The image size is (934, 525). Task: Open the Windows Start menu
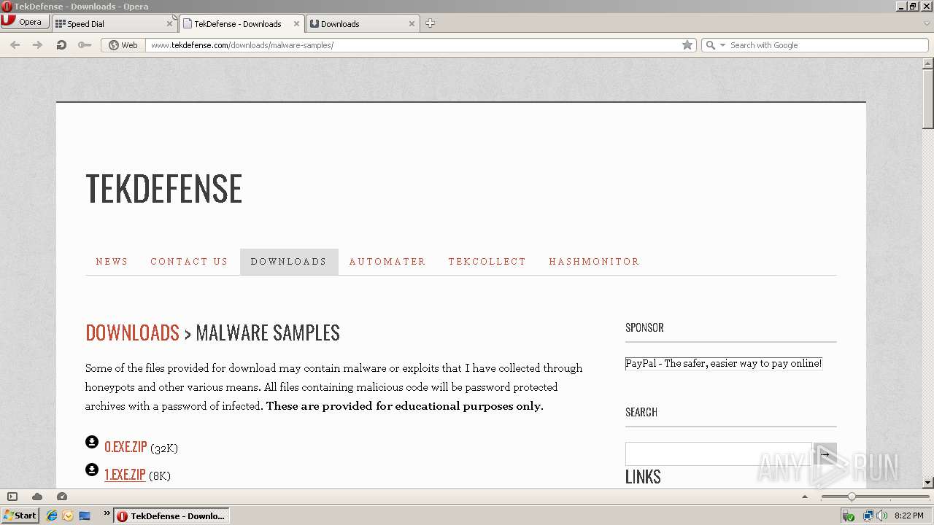click(20, 516)
